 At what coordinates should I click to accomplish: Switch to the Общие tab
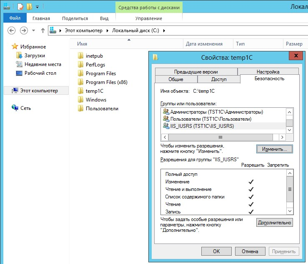[175, 79]
